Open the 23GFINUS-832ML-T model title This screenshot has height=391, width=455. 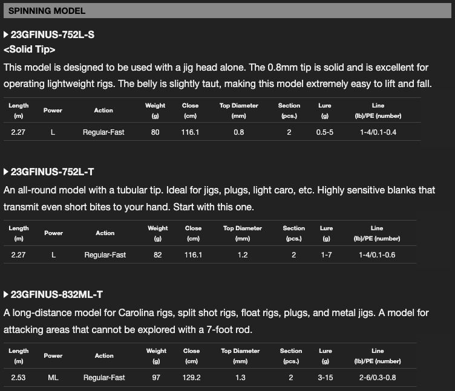57,294
